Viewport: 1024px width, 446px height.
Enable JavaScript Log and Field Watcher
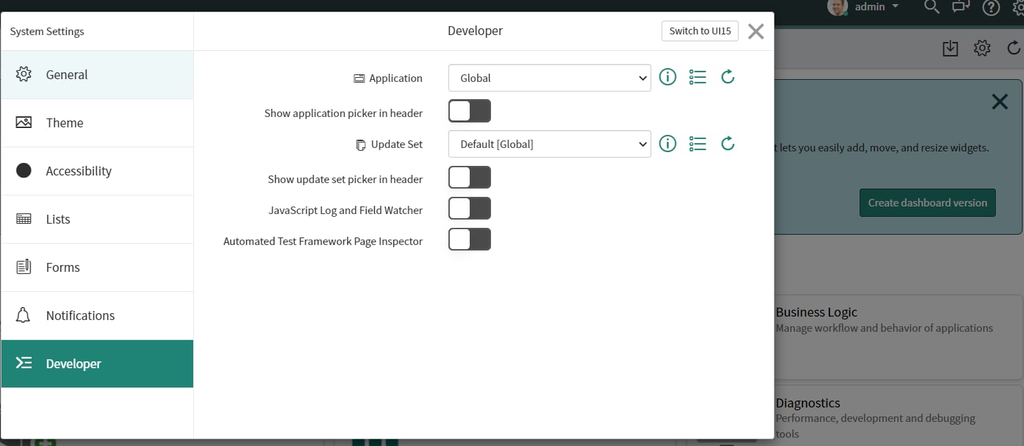(x=470, y=208)
